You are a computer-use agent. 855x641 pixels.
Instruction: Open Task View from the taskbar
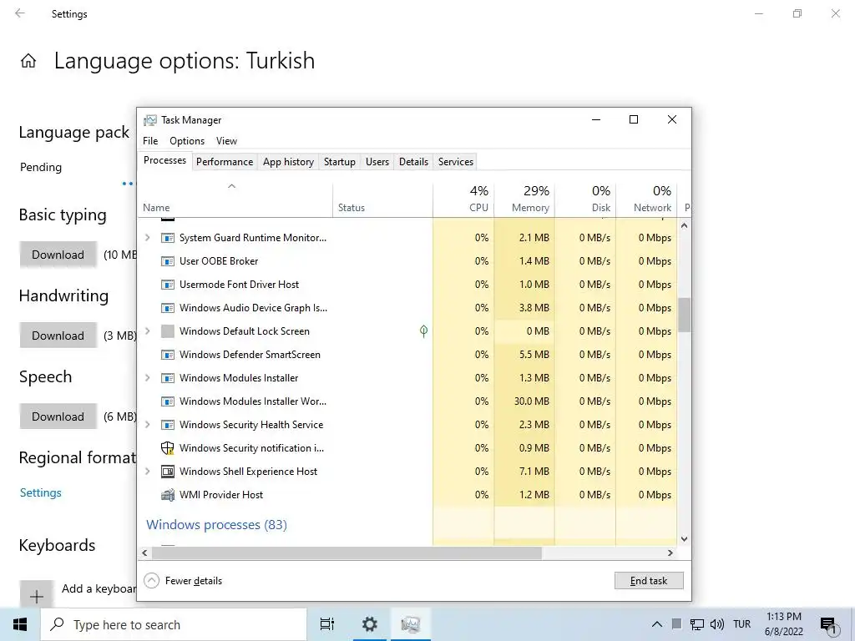[x=327, y=624]
